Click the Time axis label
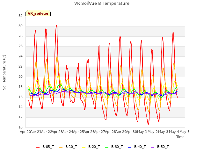The width and height of the screenshot is (204, 153). click(180, 137)
